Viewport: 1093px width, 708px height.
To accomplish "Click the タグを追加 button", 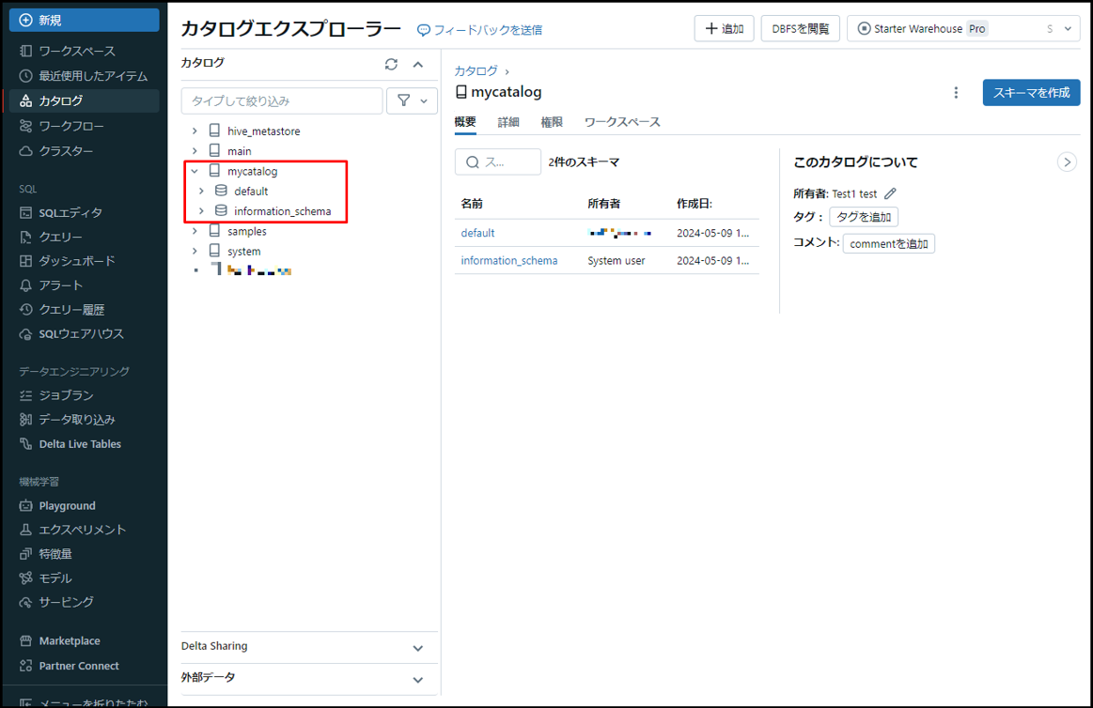I will click(864, 217).
